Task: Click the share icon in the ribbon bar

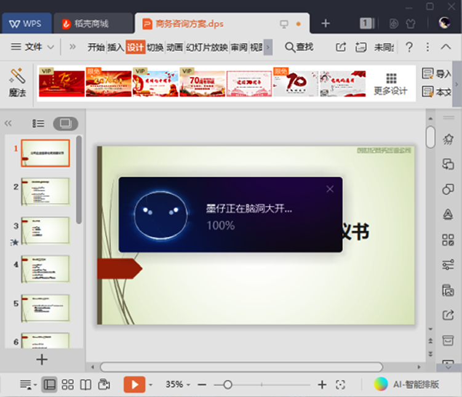Action: tap(341, 47)
